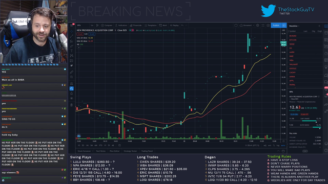Viewport: 328px width, 184px height.
Task: Toggle magnet mode in the left toolbar
Action: click(72, 83)
